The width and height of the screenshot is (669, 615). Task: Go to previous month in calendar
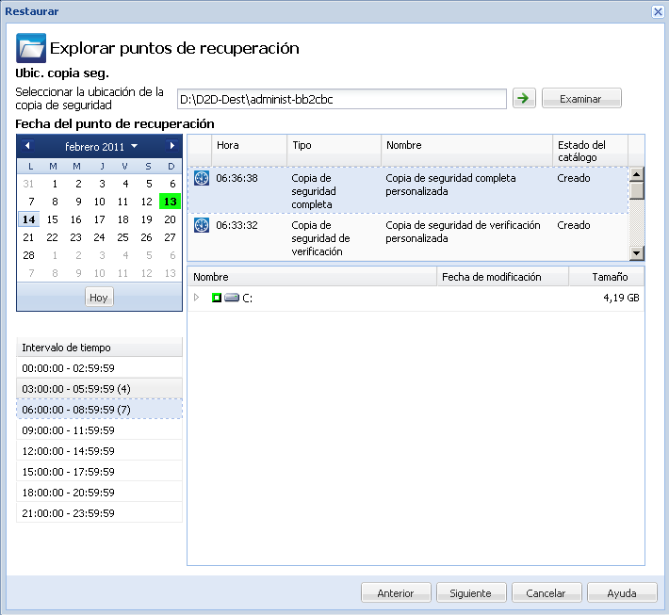(x=27, y=146)
